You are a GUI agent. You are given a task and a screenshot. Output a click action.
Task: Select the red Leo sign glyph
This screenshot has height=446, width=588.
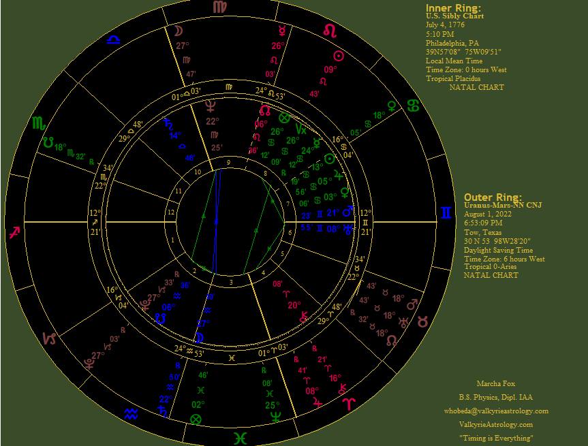(329, 31)
